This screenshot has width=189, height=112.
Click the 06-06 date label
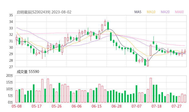click(77, 106)
